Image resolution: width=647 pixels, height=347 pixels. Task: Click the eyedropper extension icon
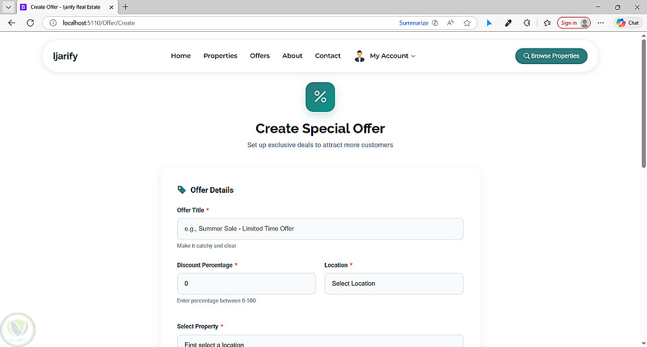click(509, 23)
